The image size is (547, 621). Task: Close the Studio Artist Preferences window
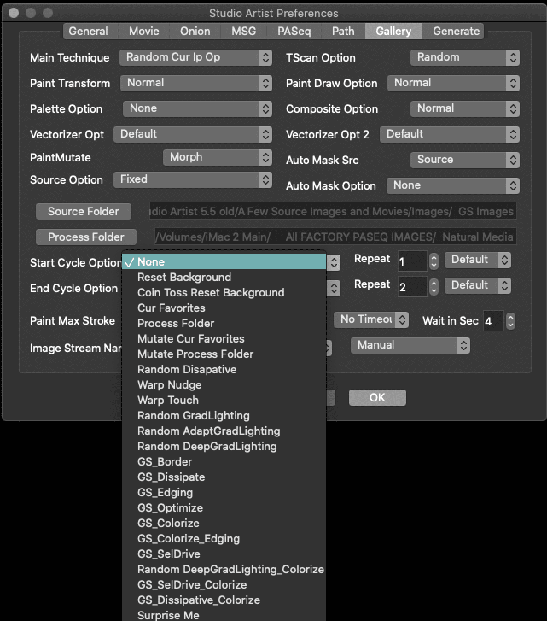coord(14,13)
